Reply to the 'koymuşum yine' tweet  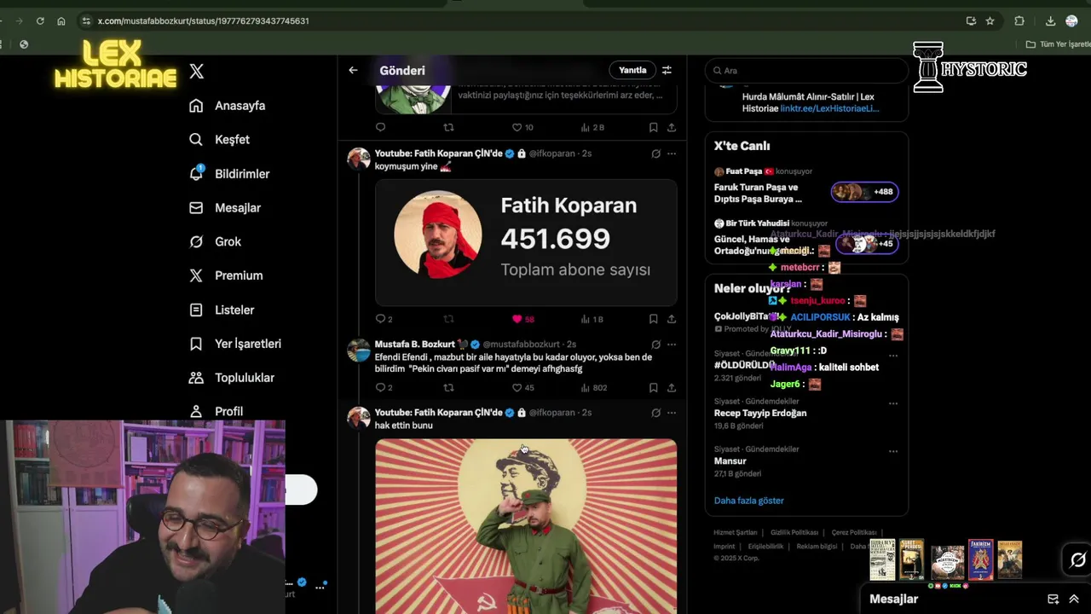tap(381, 319)
